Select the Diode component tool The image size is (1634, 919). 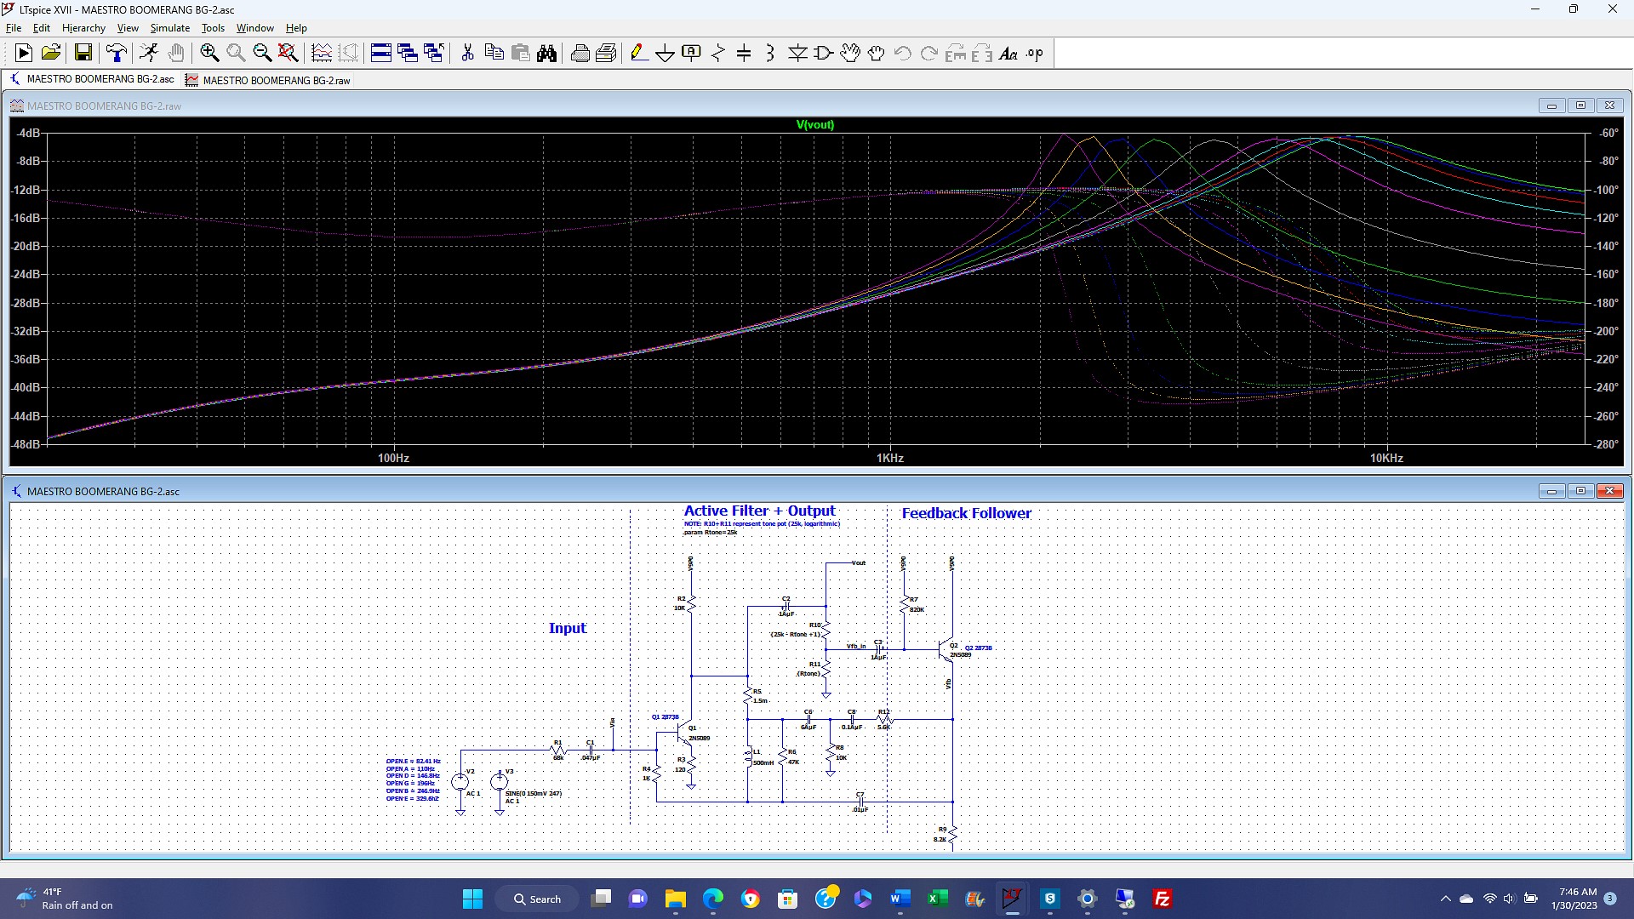coord(797,54)
